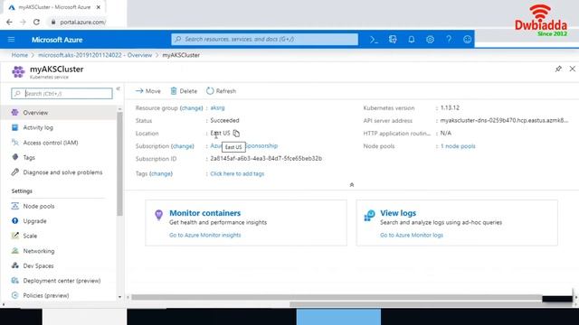Click the microsoft.aks-20191201124022 Overview breadcrumb
Screen dimensions: 579x325
pos(95,55)
